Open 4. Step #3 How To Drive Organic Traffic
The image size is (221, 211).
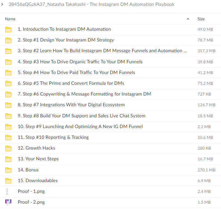[x=80, y=62]
